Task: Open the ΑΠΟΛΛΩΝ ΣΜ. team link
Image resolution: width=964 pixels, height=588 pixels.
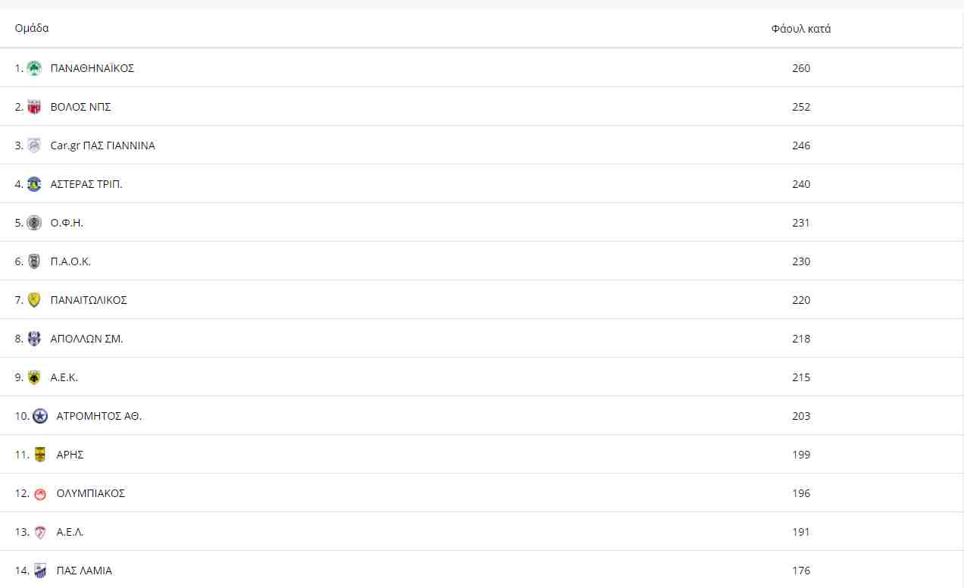Action: click(86, 339)
